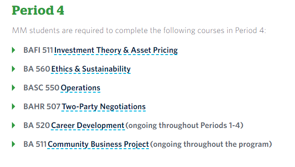Visit the Career Development course link
Image resolution: width=295 pixels, height=167 pixels.
click(x=87, y=126)
